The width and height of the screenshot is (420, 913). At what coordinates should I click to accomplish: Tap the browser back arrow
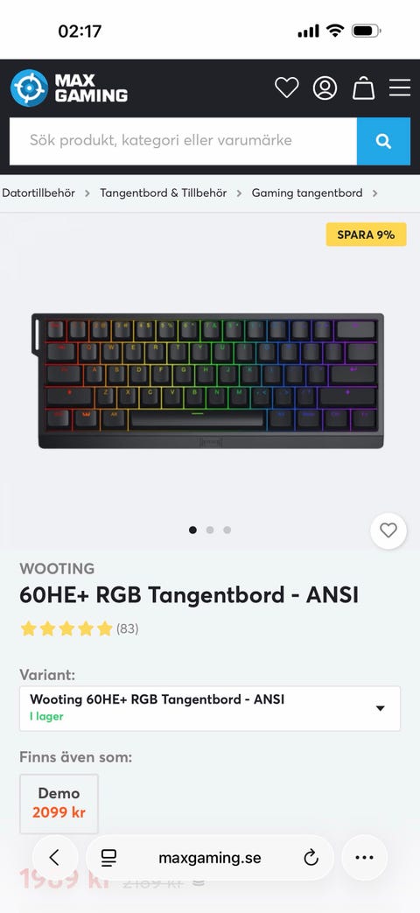pyautogui.click(x=54, y=857)
